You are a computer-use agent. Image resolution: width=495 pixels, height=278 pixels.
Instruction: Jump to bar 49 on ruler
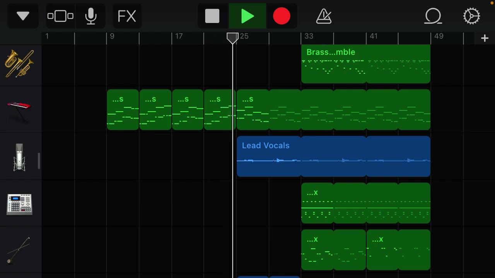pos(439,36)
